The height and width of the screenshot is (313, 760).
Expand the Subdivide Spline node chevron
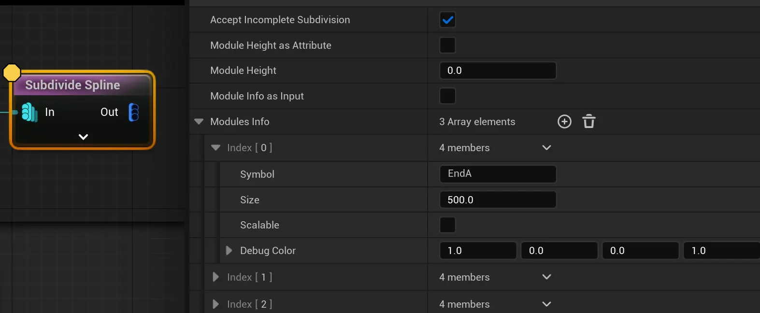(x=83, y=137)
